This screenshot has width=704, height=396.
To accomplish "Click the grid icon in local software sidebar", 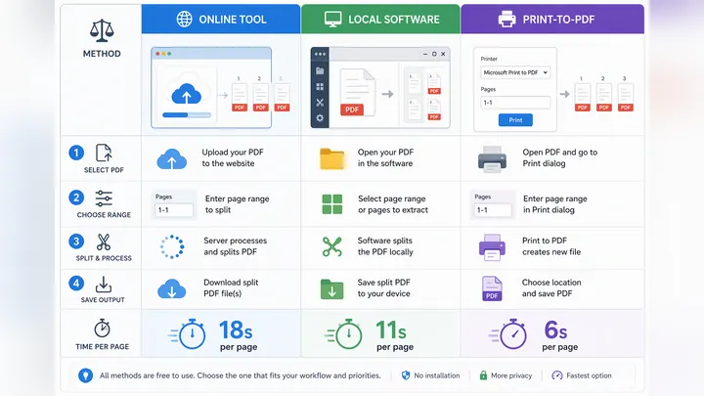I will click(320, 86).
